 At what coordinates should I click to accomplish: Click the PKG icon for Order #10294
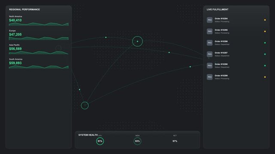210,20
